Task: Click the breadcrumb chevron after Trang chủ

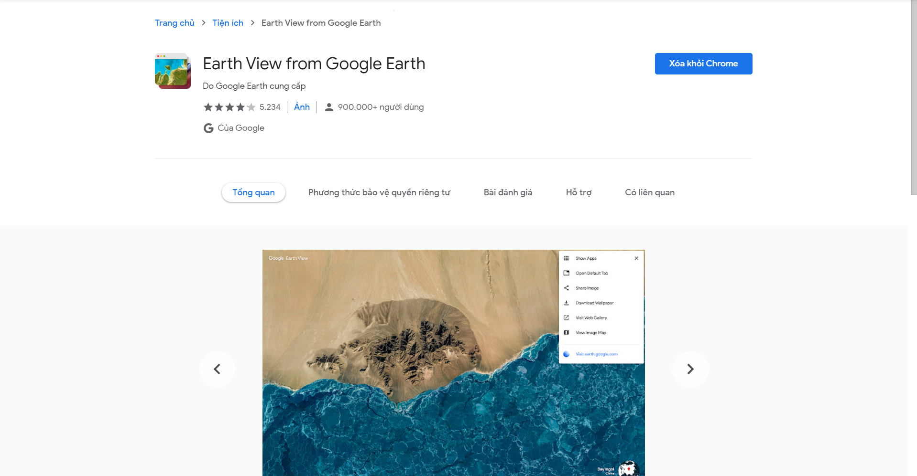Action: click(x=204, y=23)
